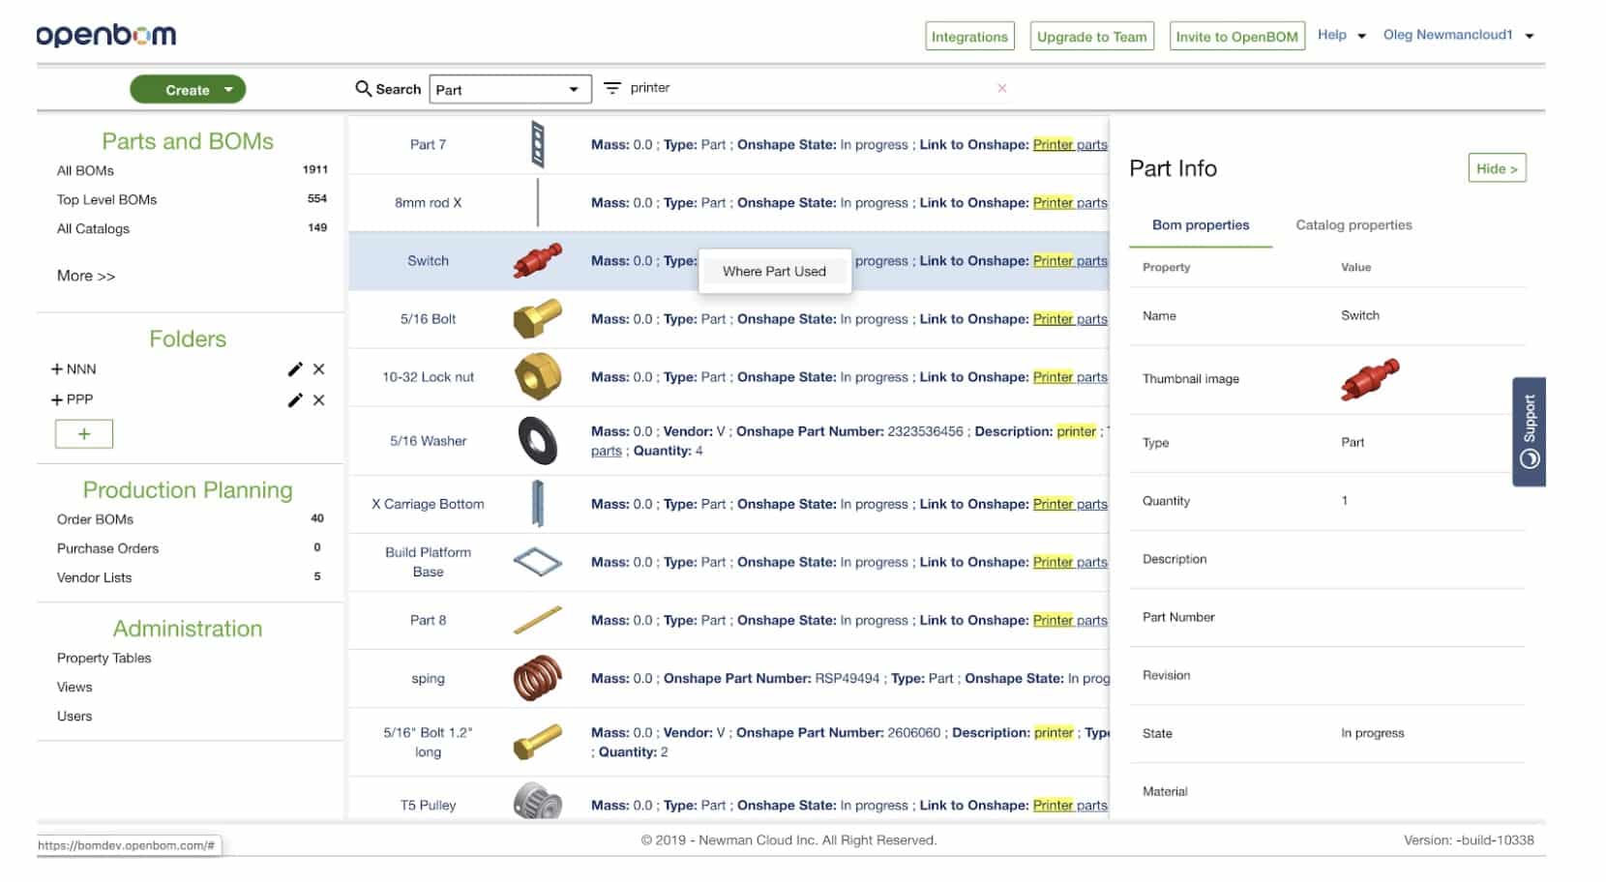Click the X Carriage Bottom thumbnail
The image size is (1606, 882).
point(538,504)
